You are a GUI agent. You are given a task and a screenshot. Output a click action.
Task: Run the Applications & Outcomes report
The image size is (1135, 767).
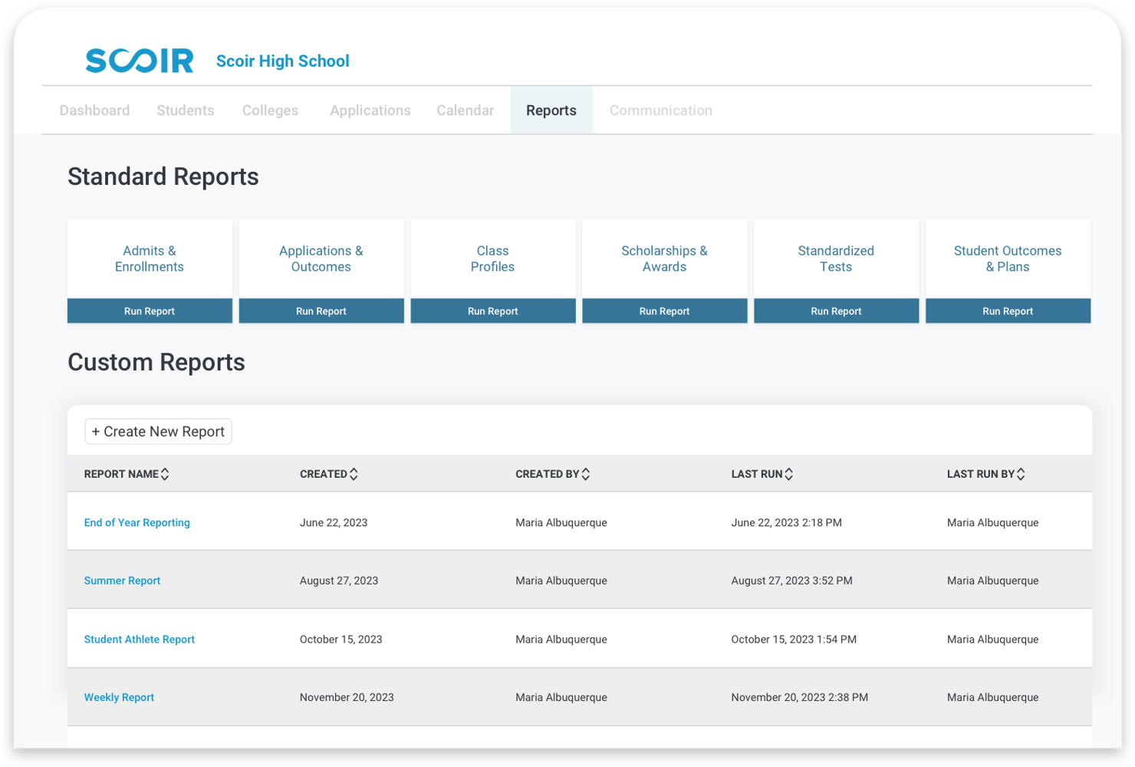[x=321, y=311]
